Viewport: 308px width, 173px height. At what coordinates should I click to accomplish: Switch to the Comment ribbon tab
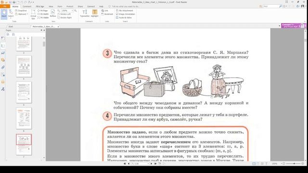pyautogui.click(x=27, y=6)
